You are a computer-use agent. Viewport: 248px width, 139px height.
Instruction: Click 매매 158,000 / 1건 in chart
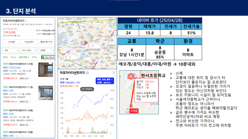click(70, 82)
